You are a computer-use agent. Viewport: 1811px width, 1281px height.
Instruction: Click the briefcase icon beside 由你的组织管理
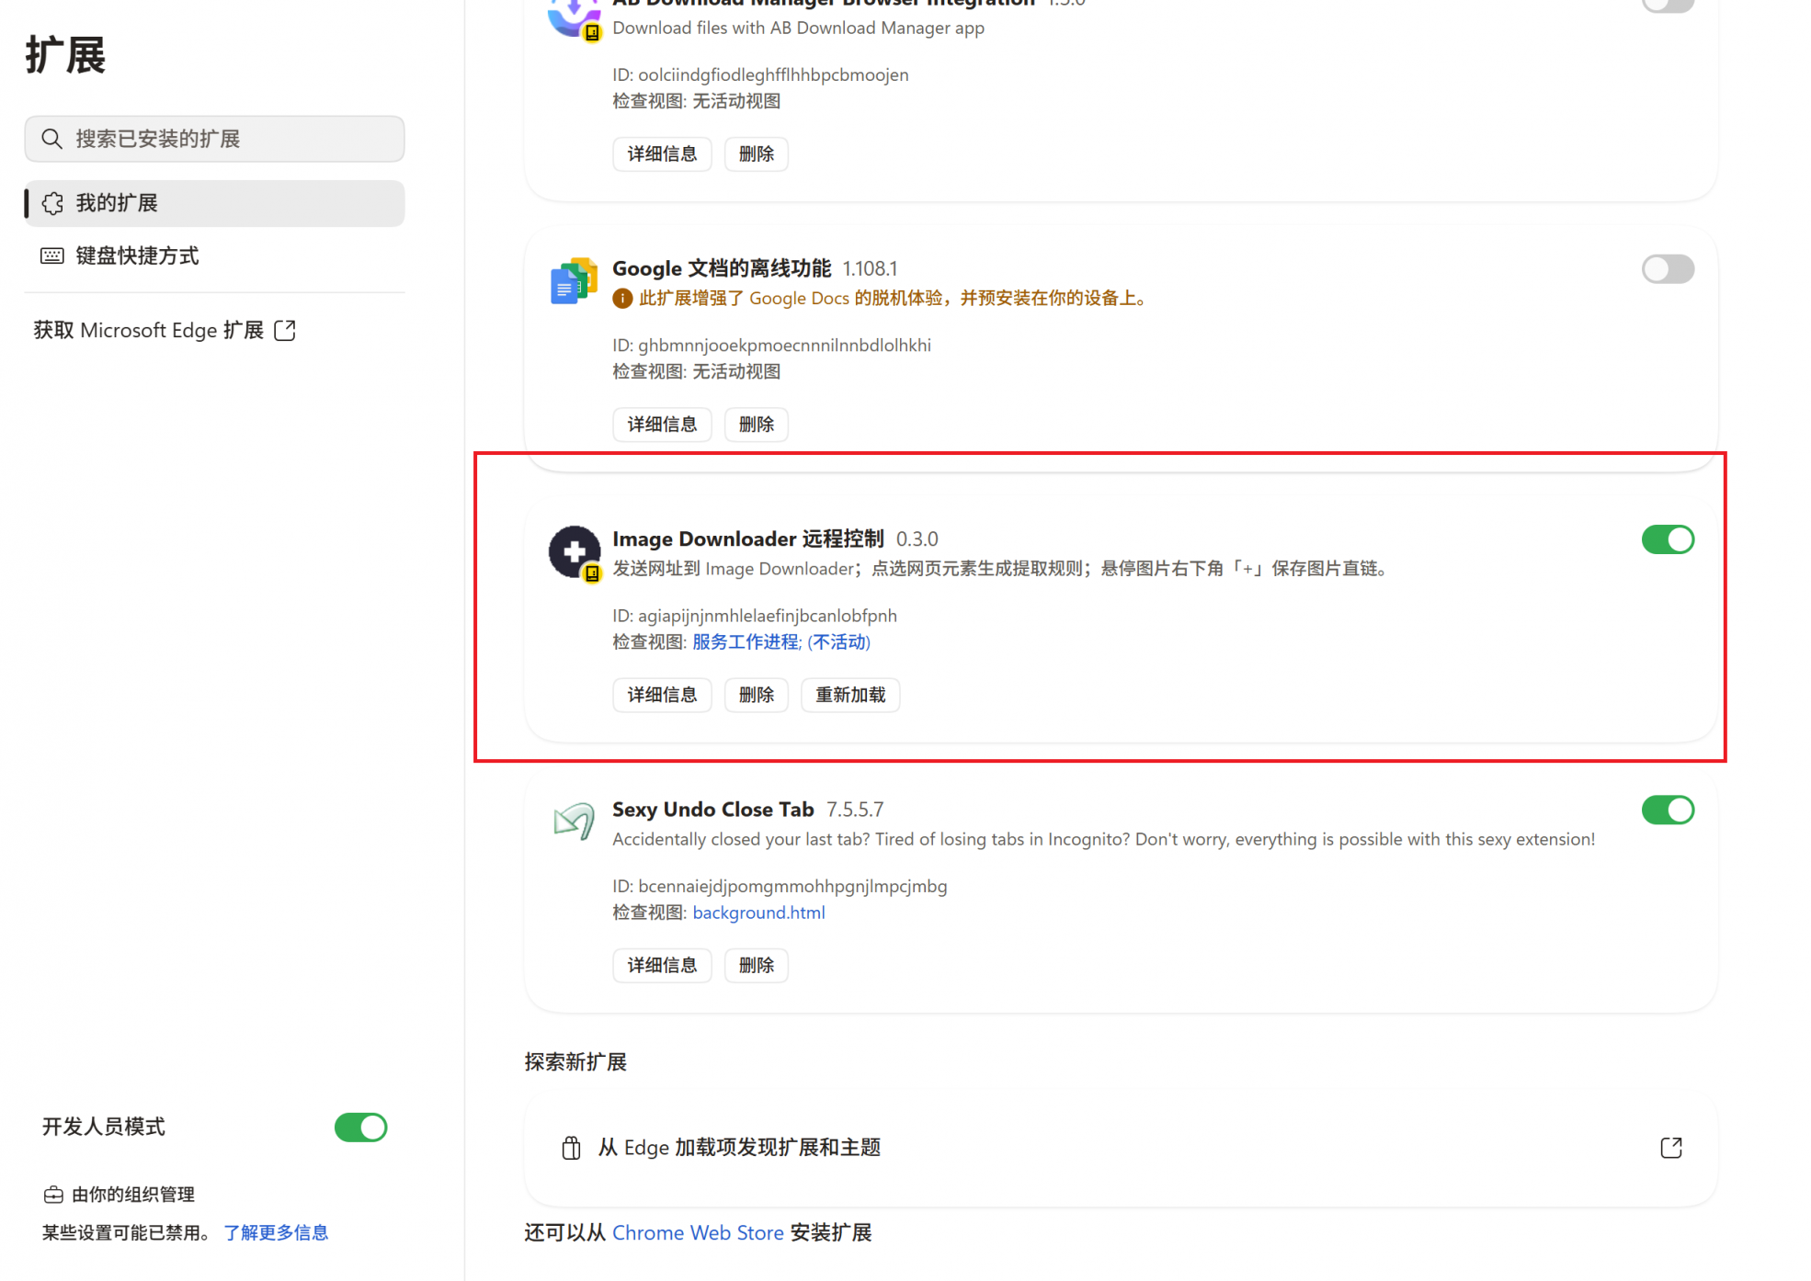coord(53,1195)
